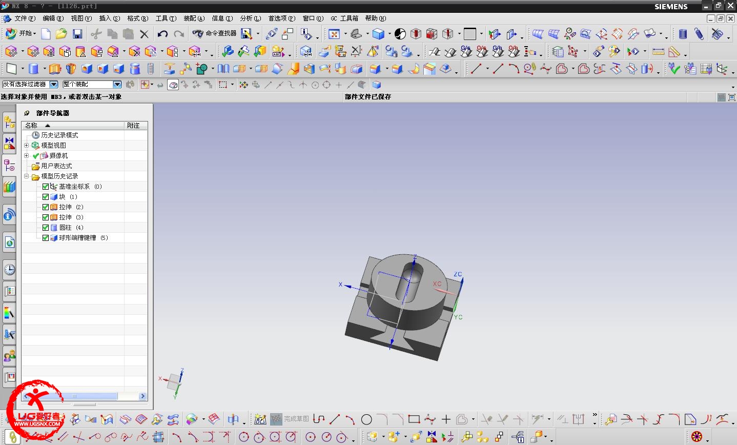Sort navigator by 名称 column header
The height and width of the screenshot is (445, 737).
[x=73, y=125]
